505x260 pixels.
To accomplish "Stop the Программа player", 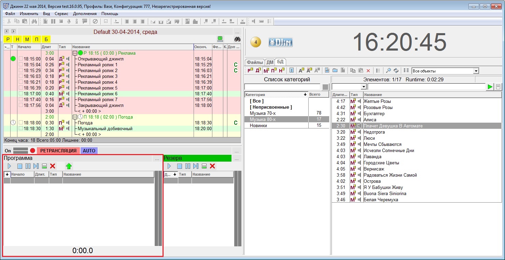I will (x=20, y=166).
